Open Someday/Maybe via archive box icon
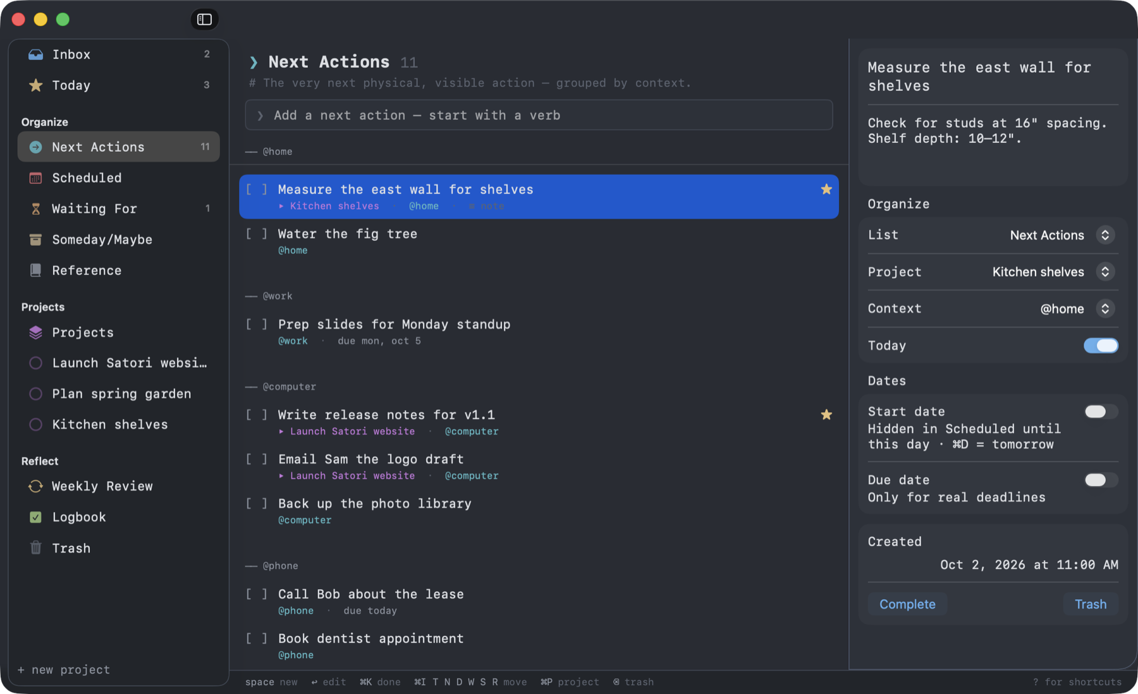This screenshot has width=1138, height=694. pyautogui.click(x=36, y=240)
